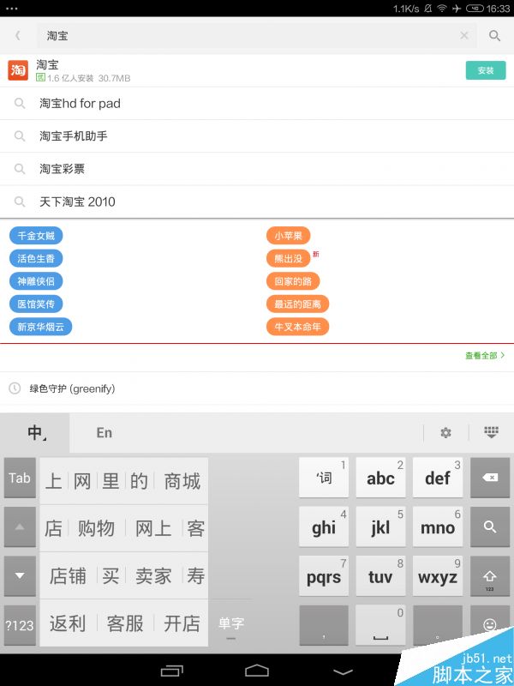Tap the 新京华烟云 hot tag
Screen dimensions: 514x686
click(40, 327)
